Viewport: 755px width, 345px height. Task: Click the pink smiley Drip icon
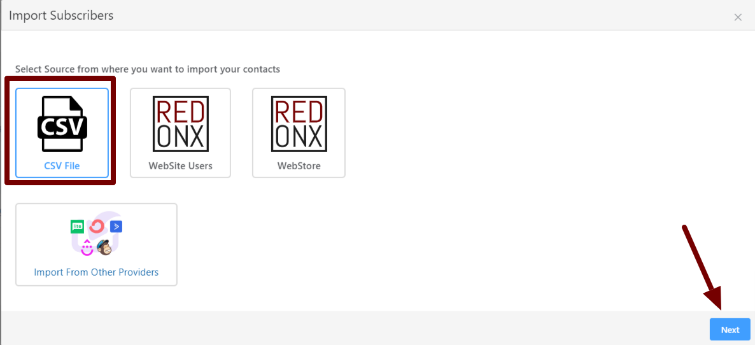(87, 247)
